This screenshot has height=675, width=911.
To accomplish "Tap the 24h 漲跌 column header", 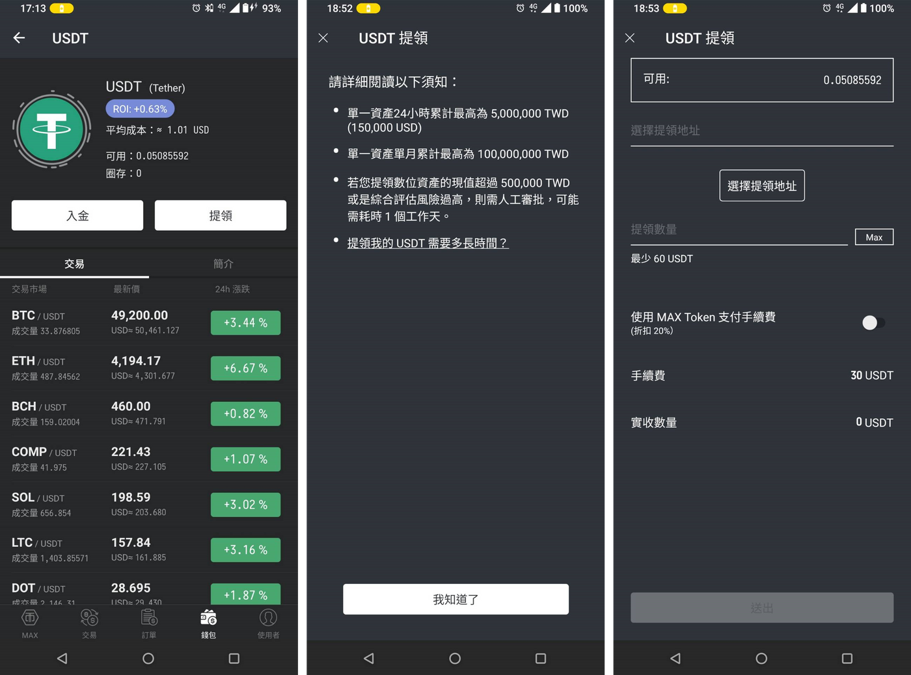I will [232, 289].
